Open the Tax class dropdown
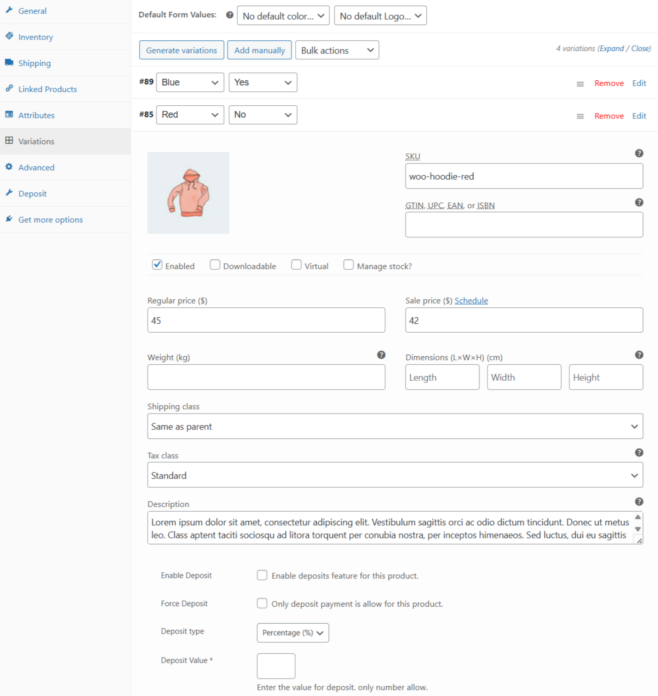Image resolution: width=658 pixels, height=696 pixels. point(395,475)
